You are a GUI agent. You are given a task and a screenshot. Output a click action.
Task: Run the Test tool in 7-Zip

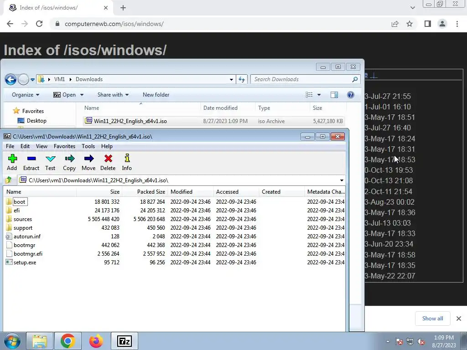click(50, 163)
